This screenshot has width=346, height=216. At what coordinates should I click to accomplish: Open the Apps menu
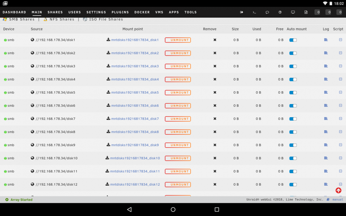[x=174, y=12]
